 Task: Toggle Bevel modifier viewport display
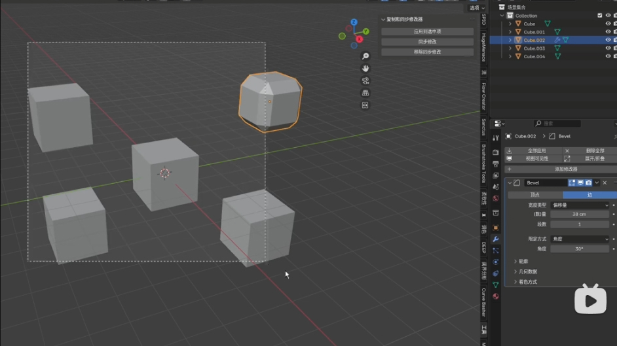click(580, 182)
